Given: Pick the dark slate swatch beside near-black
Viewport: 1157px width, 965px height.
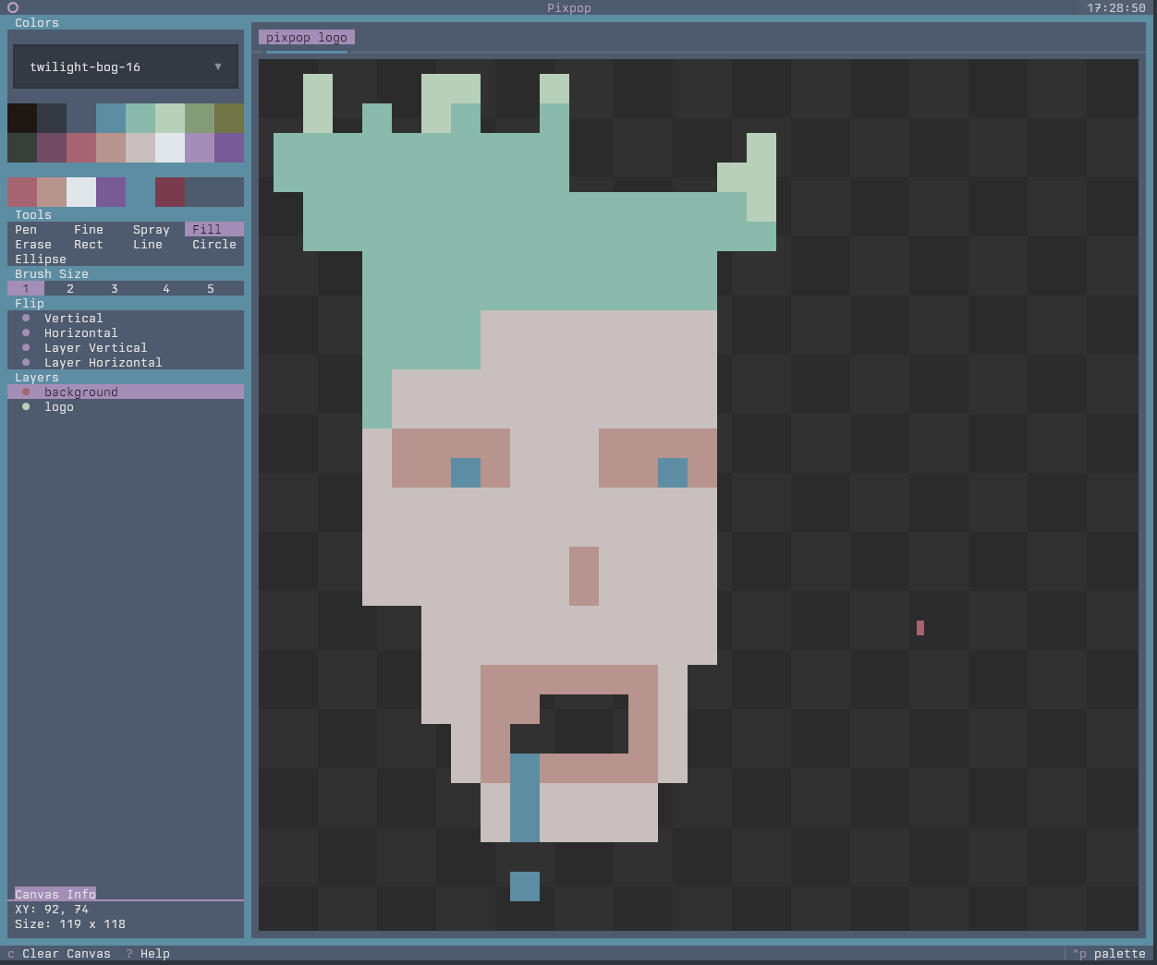Looking at the screenshot, I should tap(52, 118).
